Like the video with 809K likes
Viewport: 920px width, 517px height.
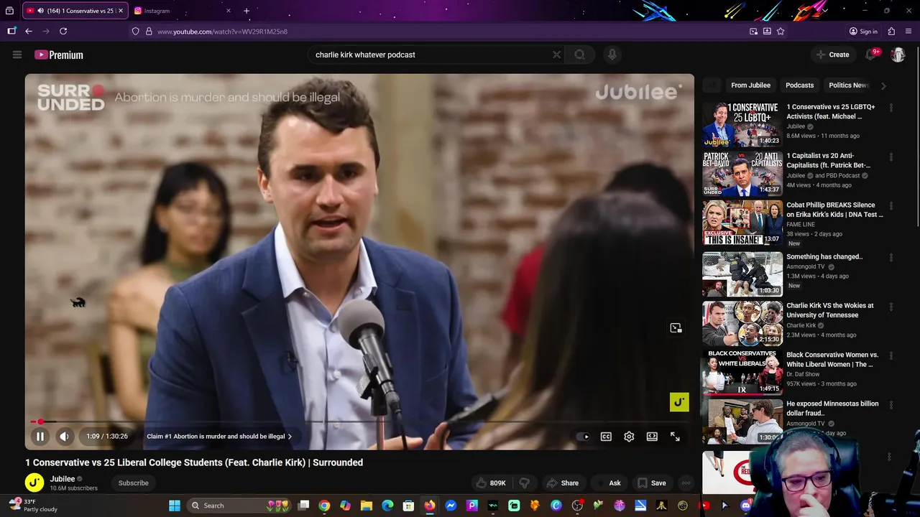point(492,483)
